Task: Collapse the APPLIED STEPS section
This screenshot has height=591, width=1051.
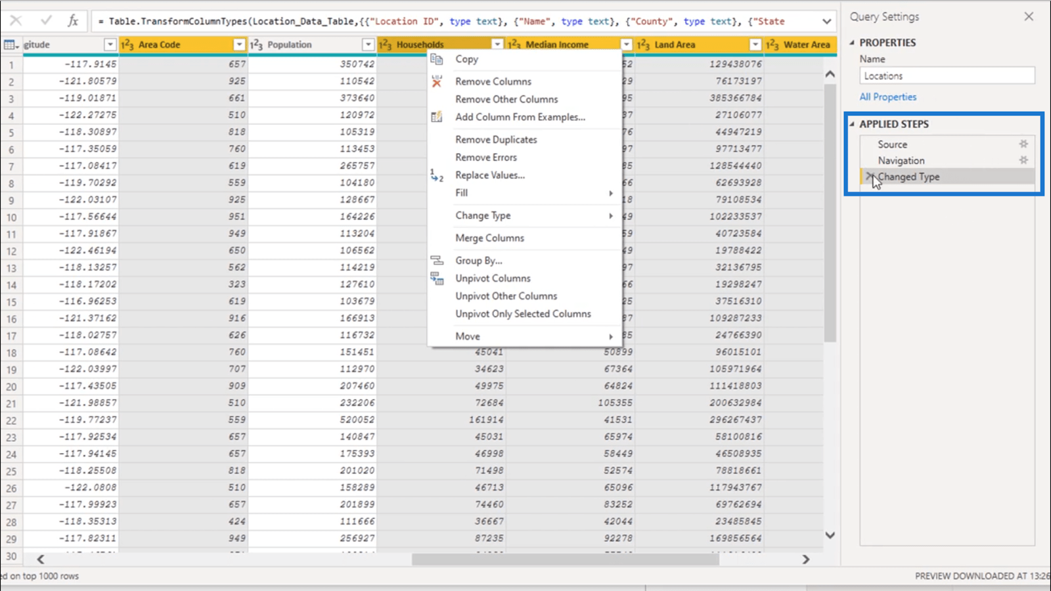Action: tap(852, 124)
